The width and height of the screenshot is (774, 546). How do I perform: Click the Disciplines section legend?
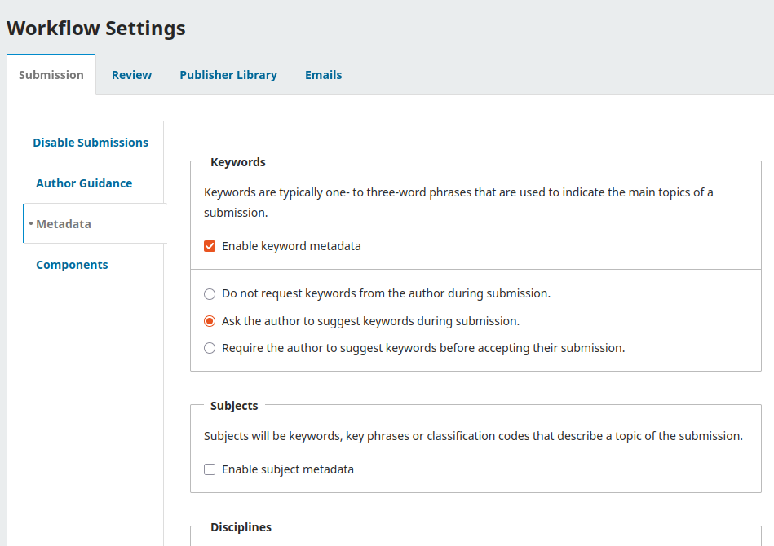[x=241, y=527]
